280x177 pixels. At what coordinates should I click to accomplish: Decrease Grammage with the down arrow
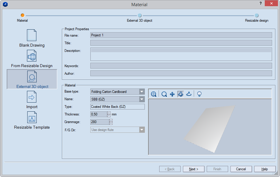pos(111,123)
